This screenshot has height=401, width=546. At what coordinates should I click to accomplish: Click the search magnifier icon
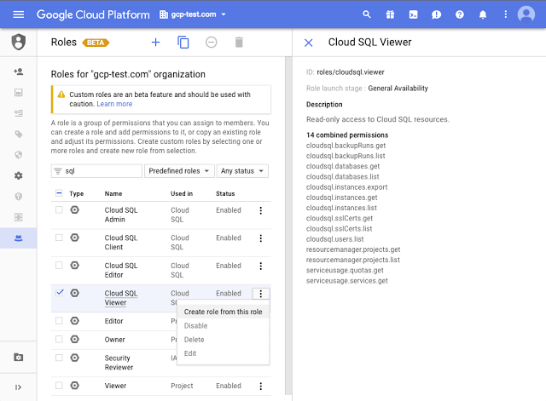pos(367,14)
